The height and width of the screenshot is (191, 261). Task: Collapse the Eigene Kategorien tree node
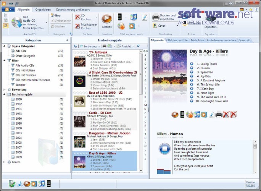(x=4, y=46)
